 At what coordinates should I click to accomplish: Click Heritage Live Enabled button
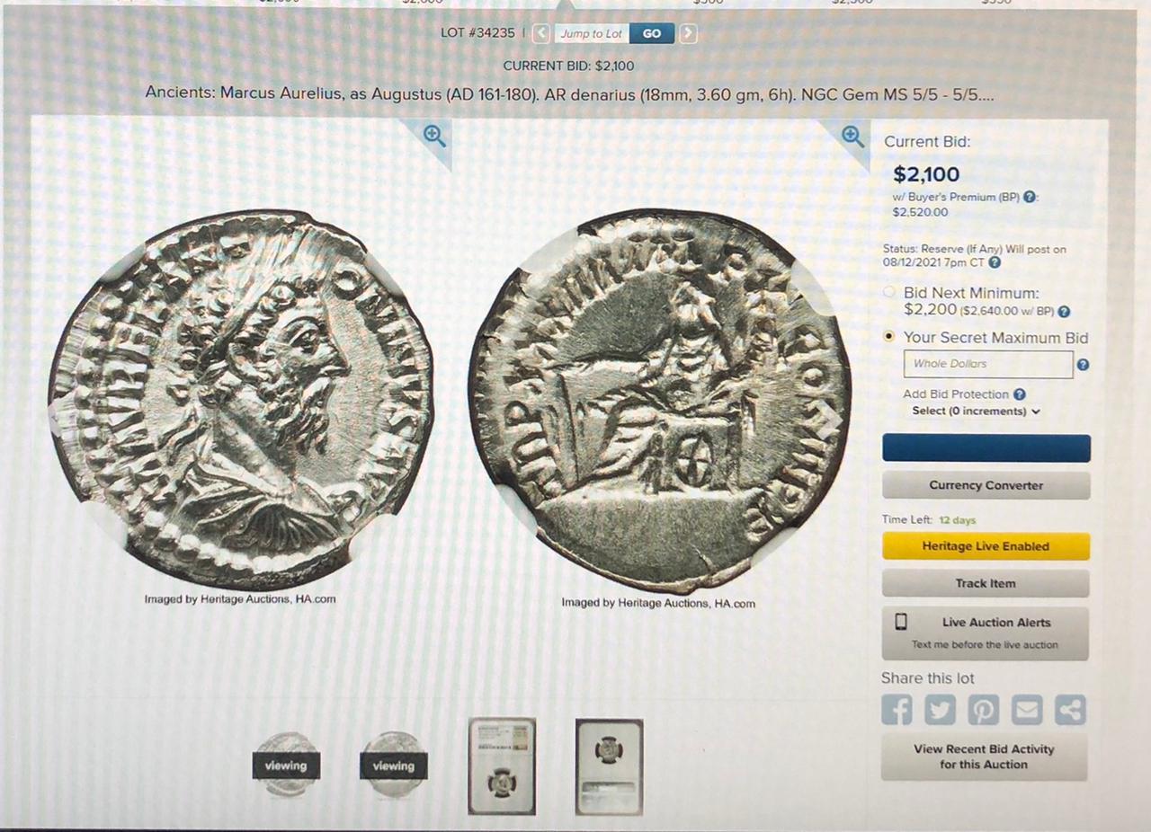pos(986,546)
